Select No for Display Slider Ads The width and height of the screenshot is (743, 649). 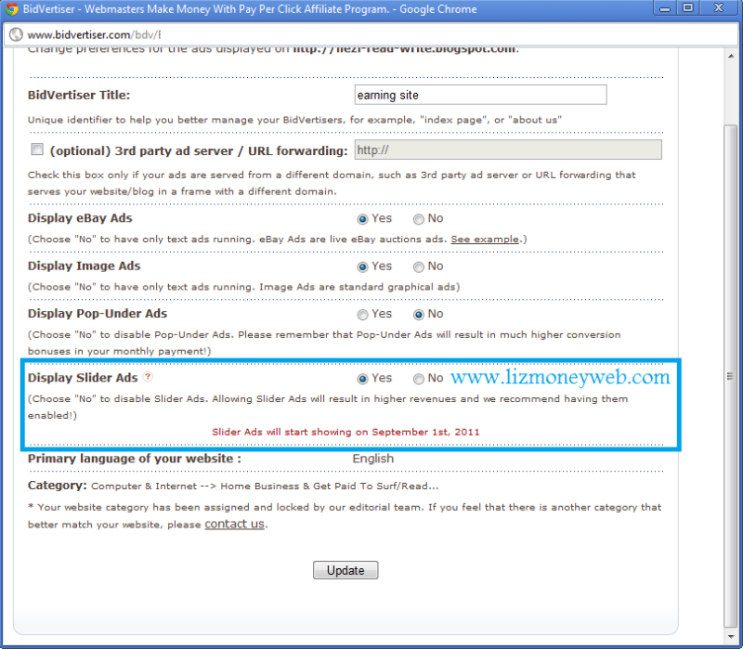[x=419, y=379]
